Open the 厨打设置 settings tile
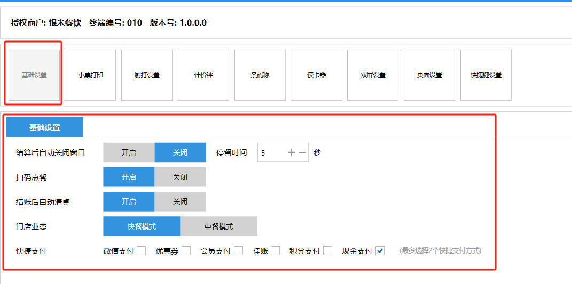This screenshot has height=284, width=572. pos(147,75)
